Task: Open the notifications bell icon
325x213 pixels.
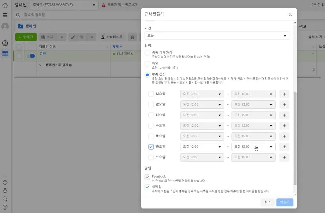Action: [x=5, y=191]
